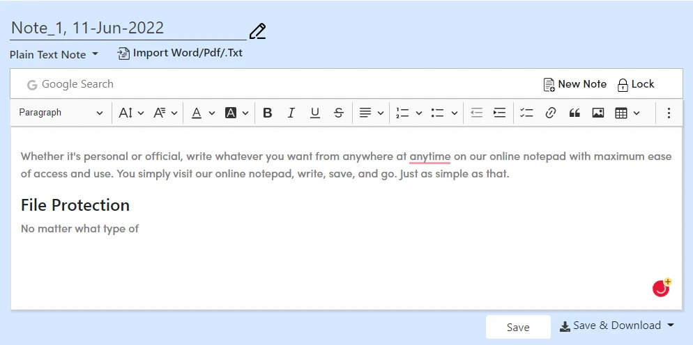Open the Save & Download dropdown

[x=617, y=326]
